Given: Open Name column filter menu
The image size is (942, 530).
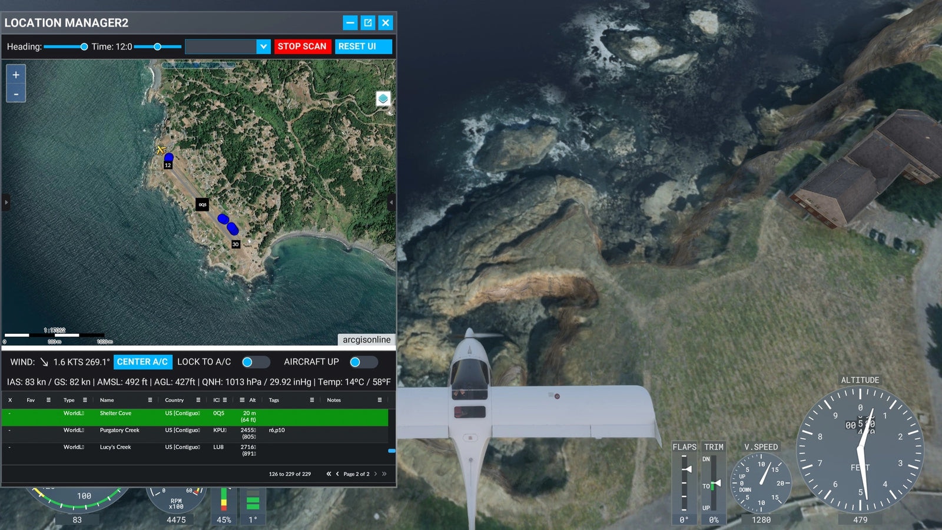Looking at the screenshot, I should (x=150, y=400).
